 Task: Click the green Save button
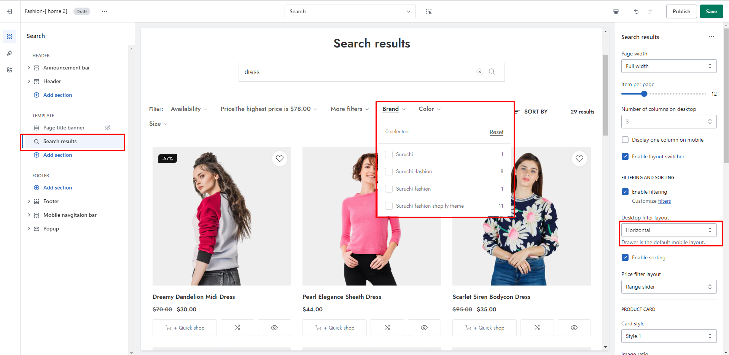pos(711,11)
